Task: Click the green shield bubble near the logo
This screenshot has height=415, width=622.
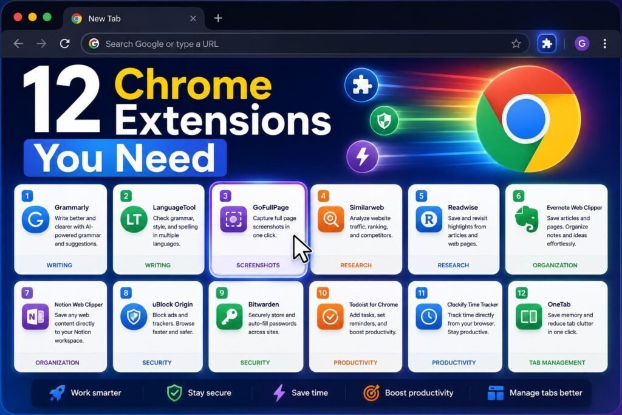Action: click(x=384, y=121)
